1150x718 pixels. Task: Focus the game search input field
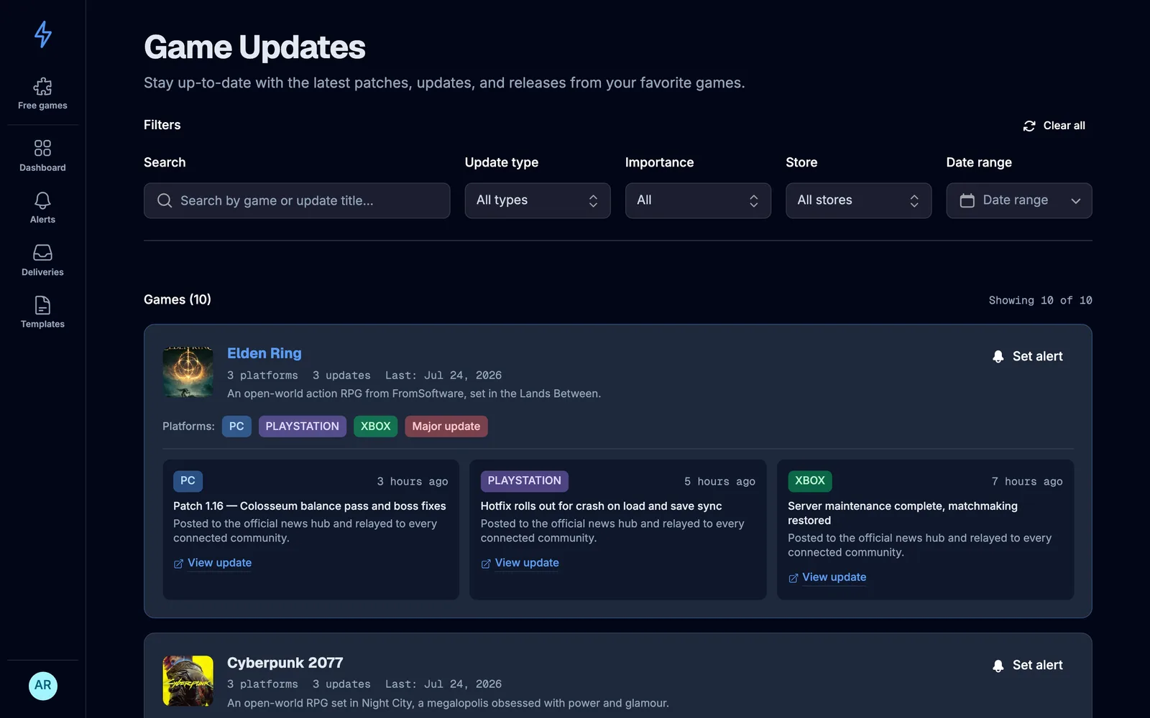[297, 200]
